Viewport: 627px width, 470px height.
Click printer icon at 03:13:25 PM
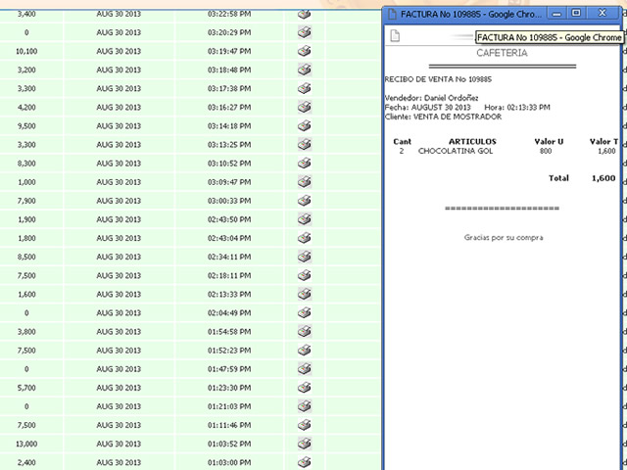point(305,144)
